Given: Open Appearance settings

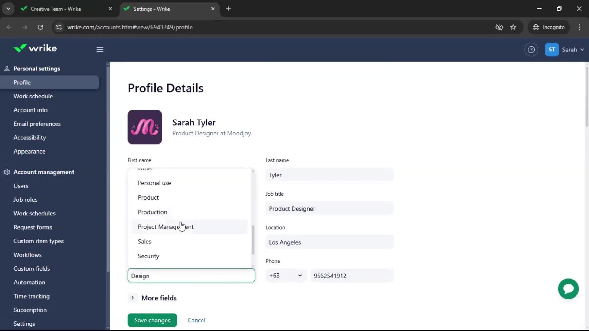Looking at the screenshot, I should [29, 151].
